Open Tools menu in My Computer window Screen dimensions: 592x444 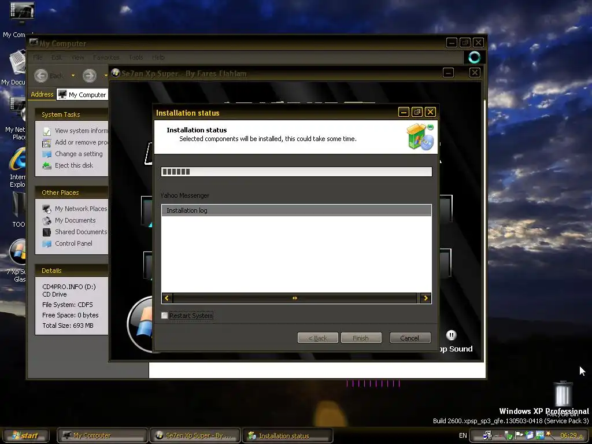click(136, 57)
